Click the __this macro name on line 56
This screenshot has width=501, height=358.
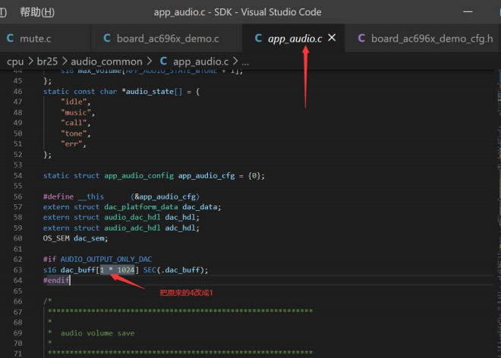(91, 196)
